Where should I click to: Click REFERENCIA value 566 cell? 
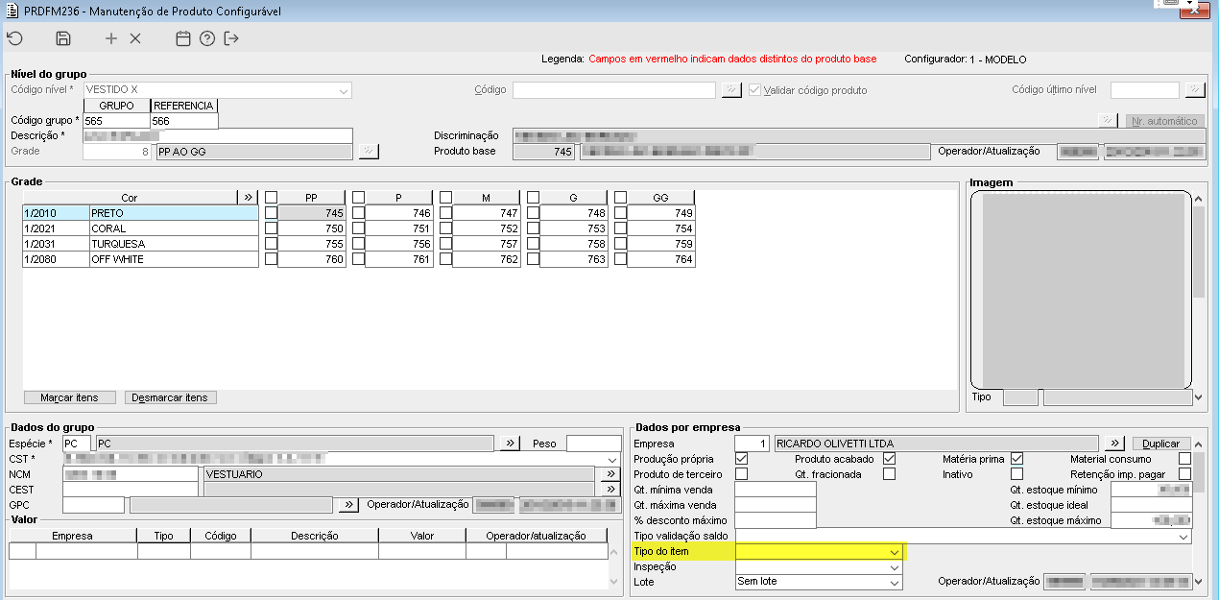pos(184,121)
